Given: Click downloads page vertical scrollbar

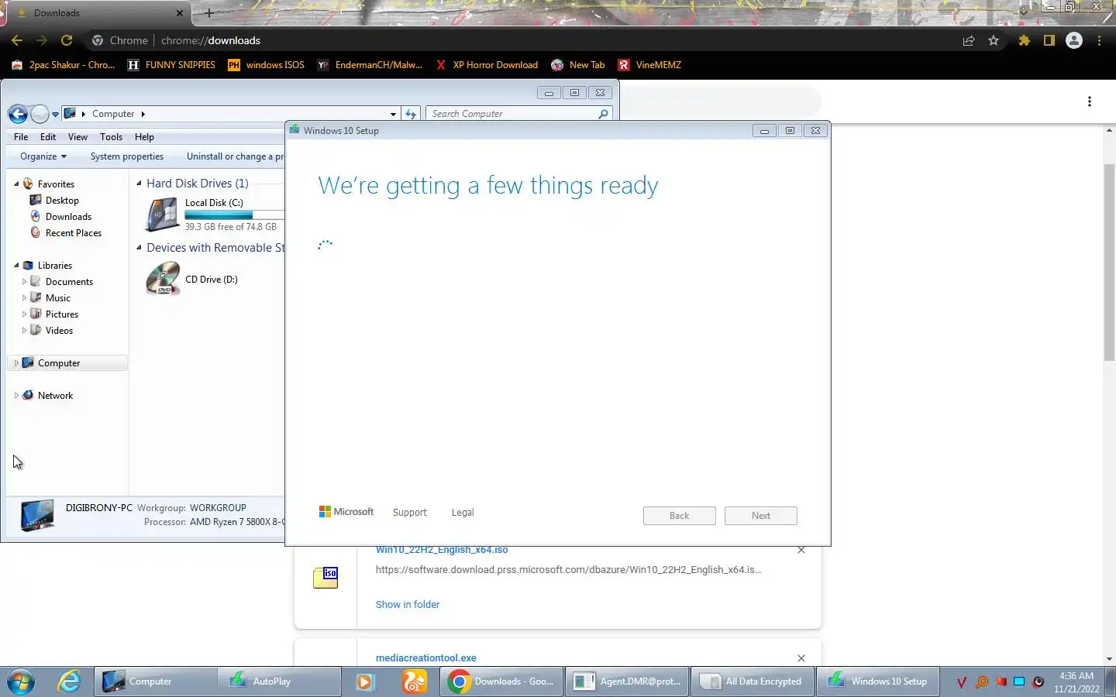Looking at the screenshot, I should [x=1109, y=262].
